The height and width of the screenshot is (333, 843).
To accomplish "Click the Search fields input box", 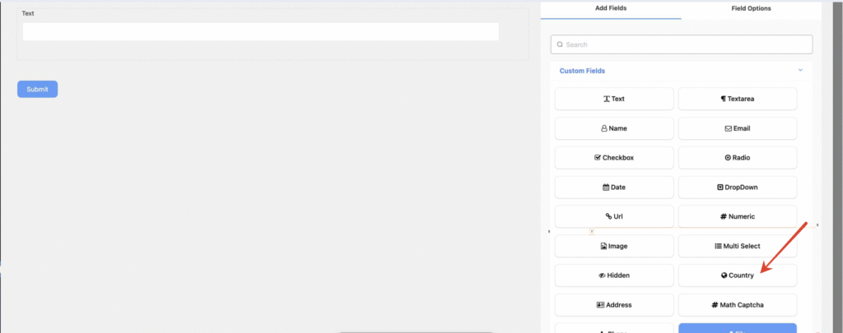I will [x=682, y=44].
